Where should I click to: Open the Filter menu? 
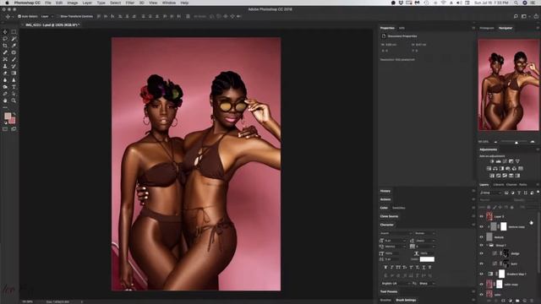[x=129, y=3]
